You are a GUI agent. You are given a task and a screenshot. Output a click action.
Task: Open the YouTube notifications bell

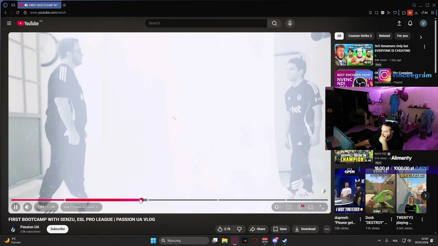410,23
